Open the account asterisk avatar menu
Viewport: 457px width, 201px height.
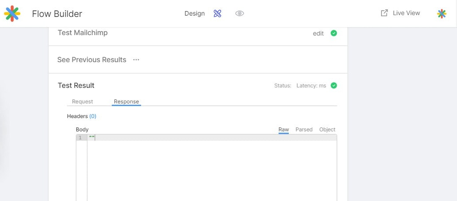pyautogui.click(x=441, y=13)
